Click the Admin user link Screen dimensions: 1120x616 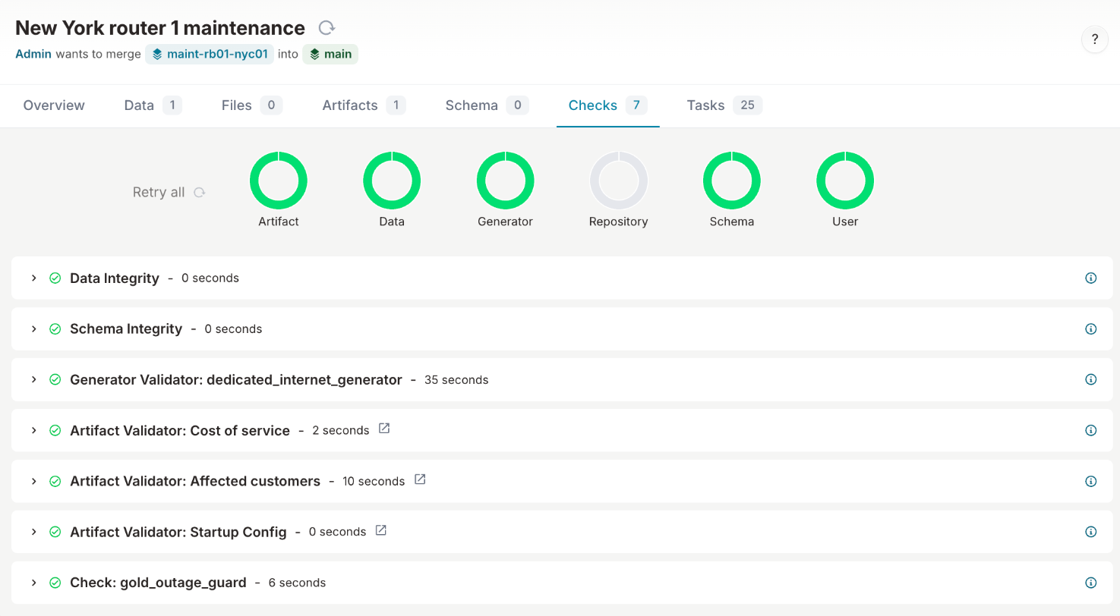(33, 55)
